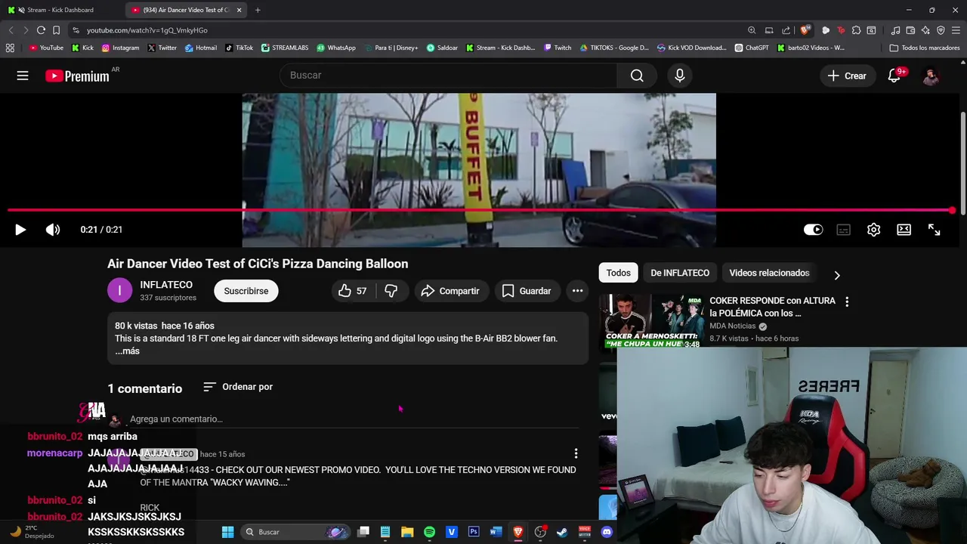Open options for the COKER RESPONDE video

click(847, 301)
